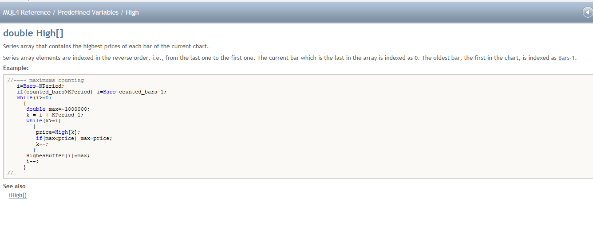The image size is (593, 233).
Task: Click the if(counted_bars>KPeriod) code line
Action: [91, 92]
